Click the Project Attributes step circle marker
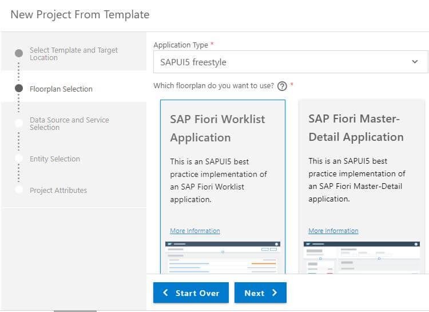Viewport: 429px width, 312px height. point(19,189)
